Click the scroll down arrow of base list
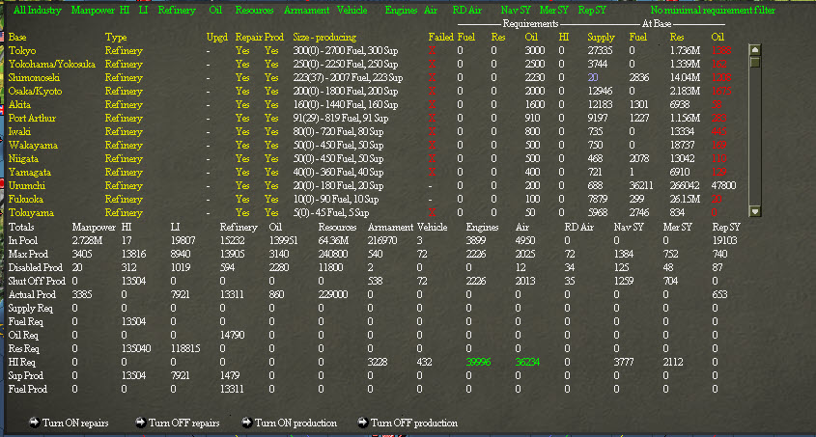 (755, 211)
